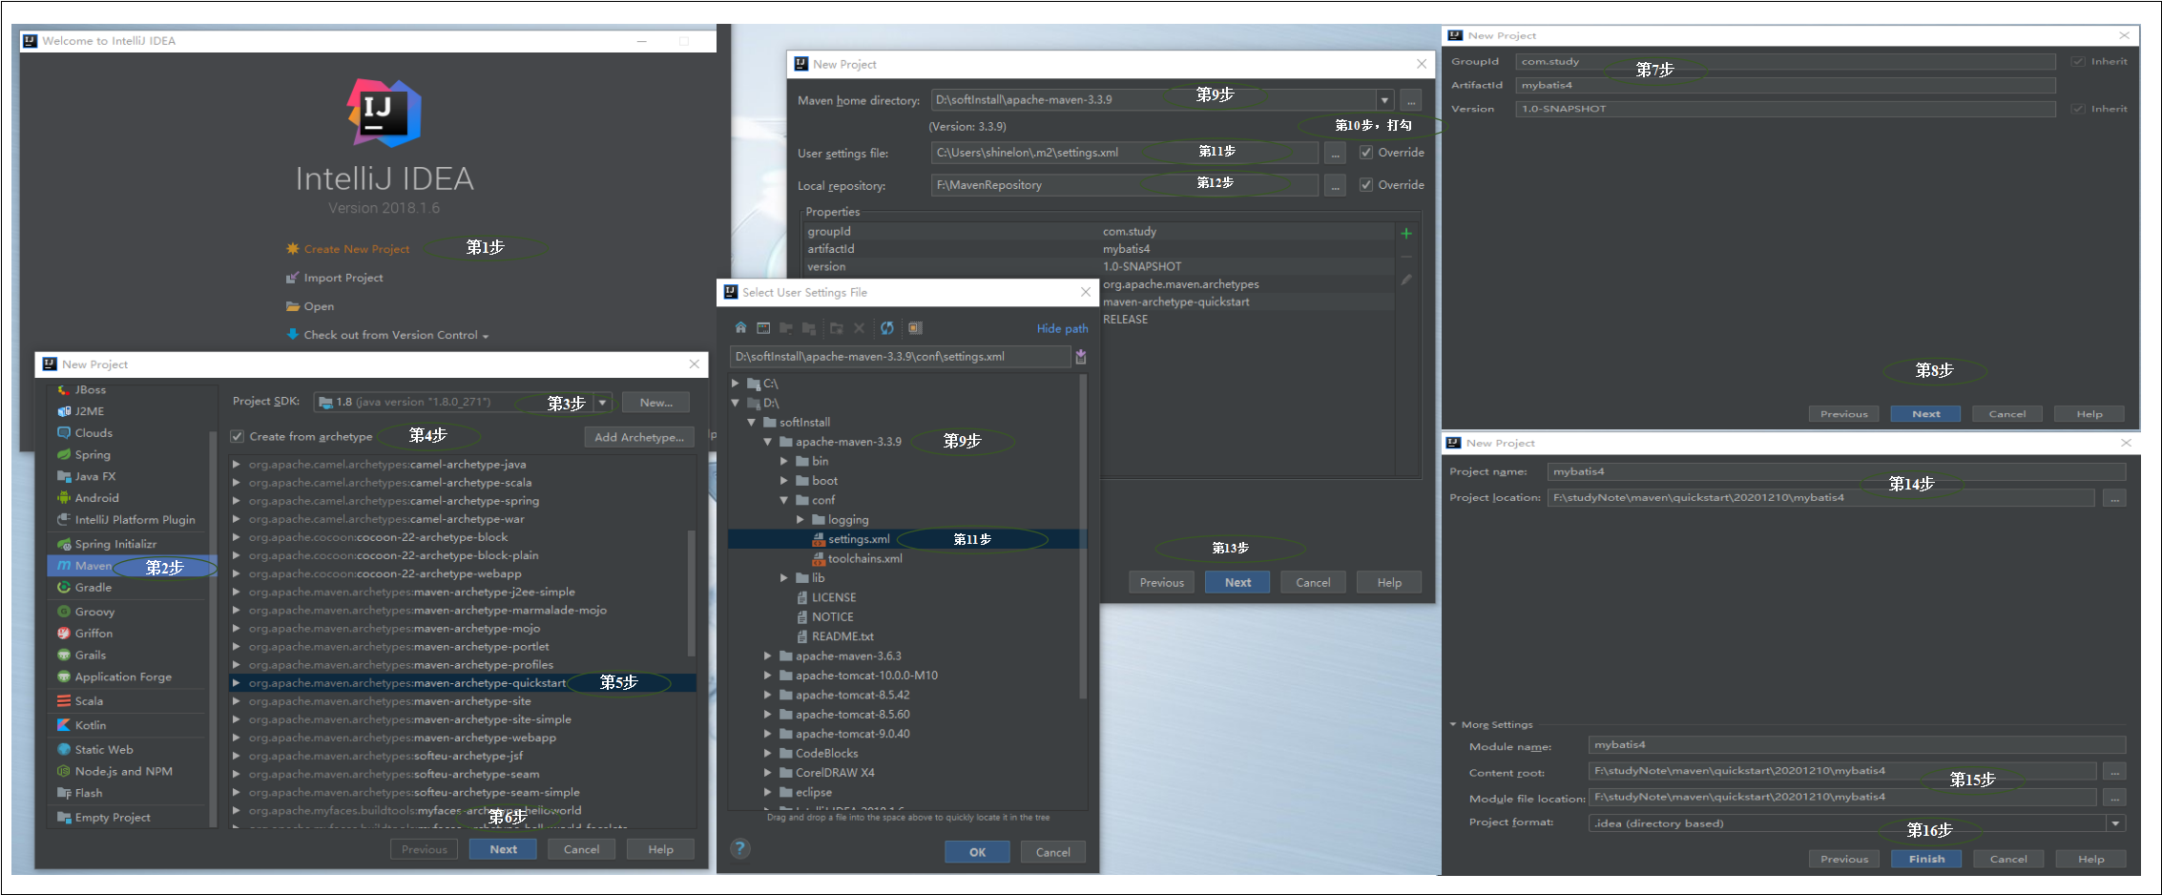Click the GroupId input field

tap(1785, 61)
